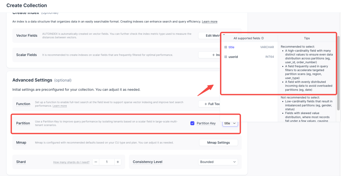Click the hash icon next to userid field

point(225,57)
